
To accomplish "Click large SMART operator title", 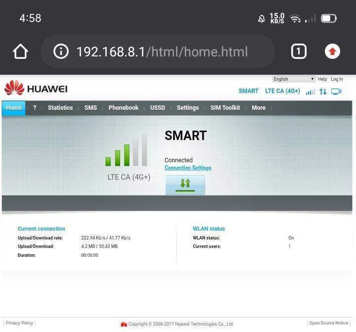I will [186, 136].
